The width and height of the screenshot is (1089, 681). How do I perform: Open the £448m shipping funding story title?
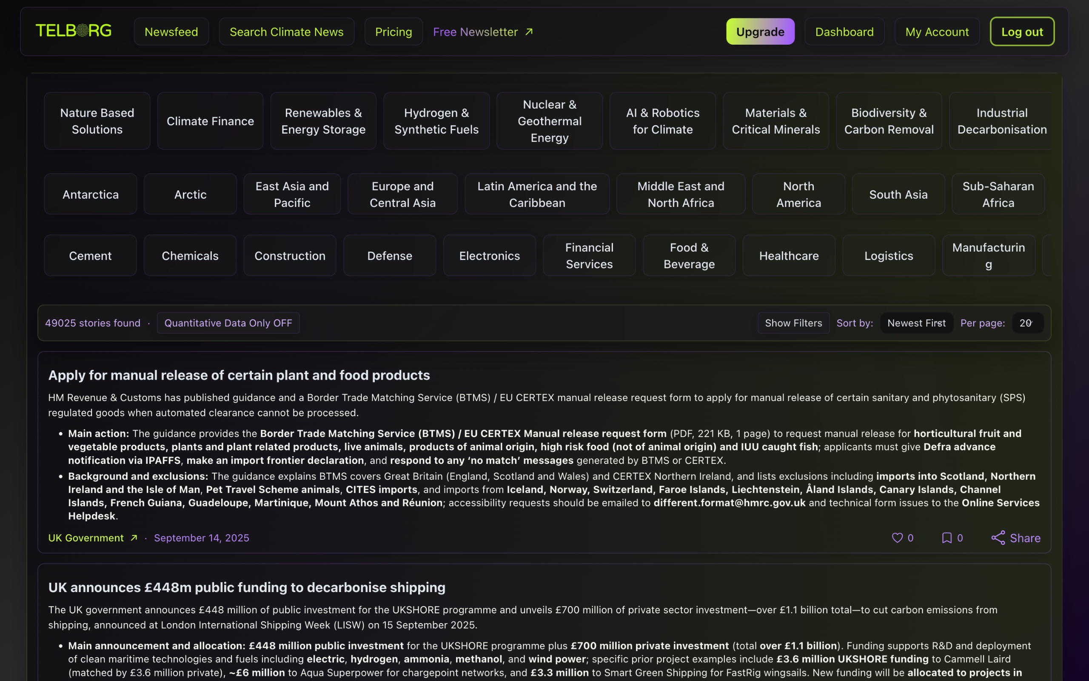click(x=247, y=587)
